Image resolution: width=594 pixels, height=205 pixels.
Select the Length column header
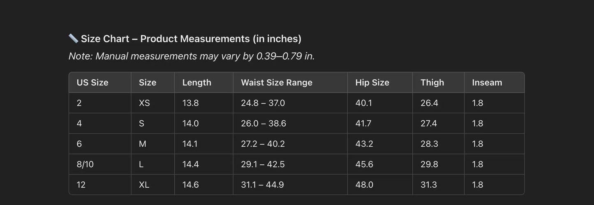pos(196,83)
